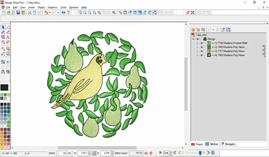Click the blue stitch playback slider handle
The image size is (269, 157).
coord(200,153)
